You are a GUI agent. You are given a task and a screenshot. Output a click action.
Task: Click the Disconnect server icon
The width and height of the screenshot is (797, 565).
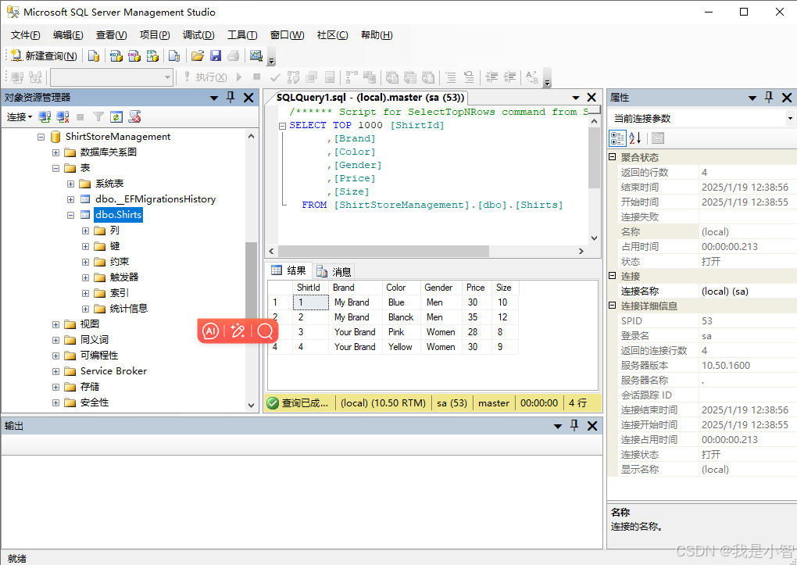coord(63,117)
